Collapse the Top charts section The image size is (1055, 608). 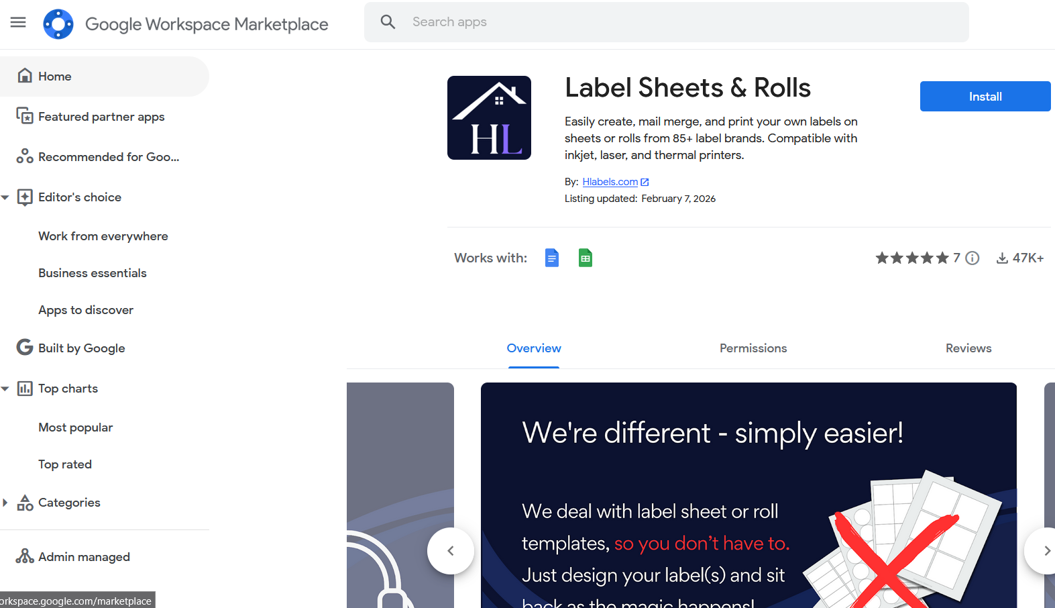point(5,389)
